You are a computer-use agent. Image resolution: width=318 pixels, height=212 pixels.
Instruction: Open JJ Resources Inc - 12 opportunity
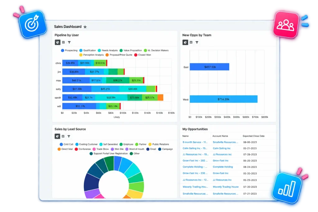pyautogui.click(x=196, y=180)
